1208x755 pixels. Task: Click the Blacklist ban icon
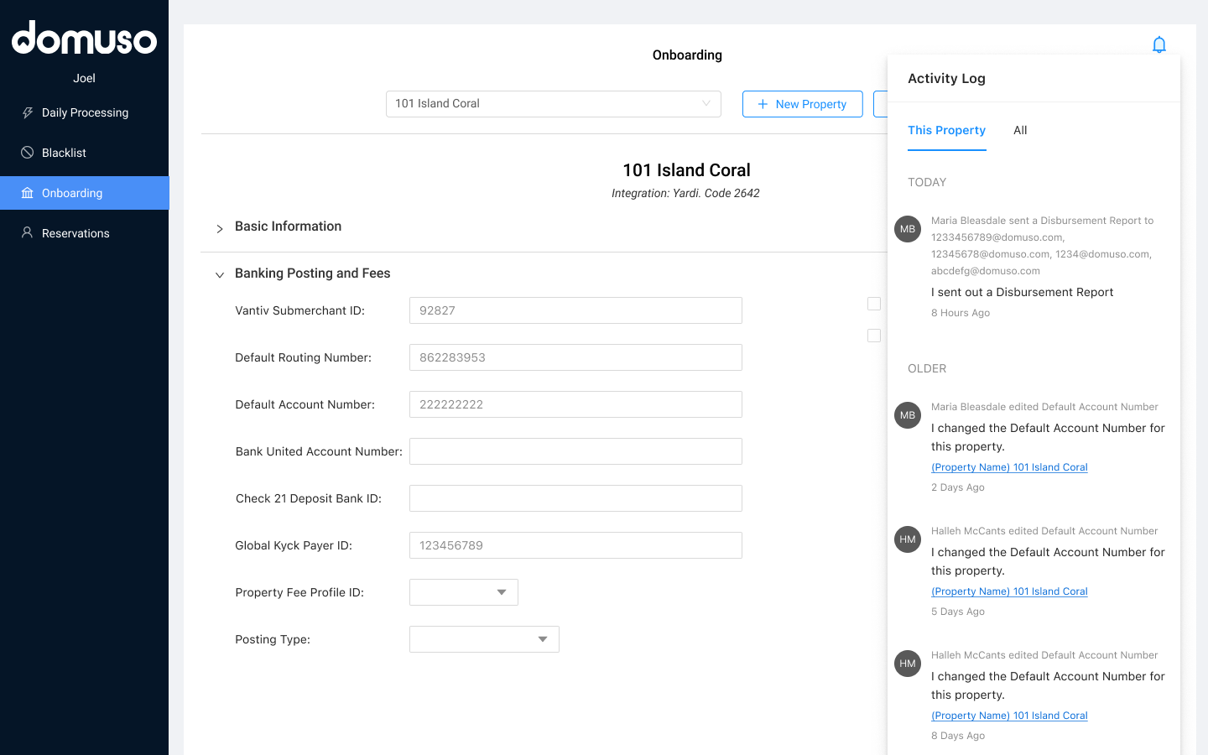pyautogui.click(x=28, y=153)
